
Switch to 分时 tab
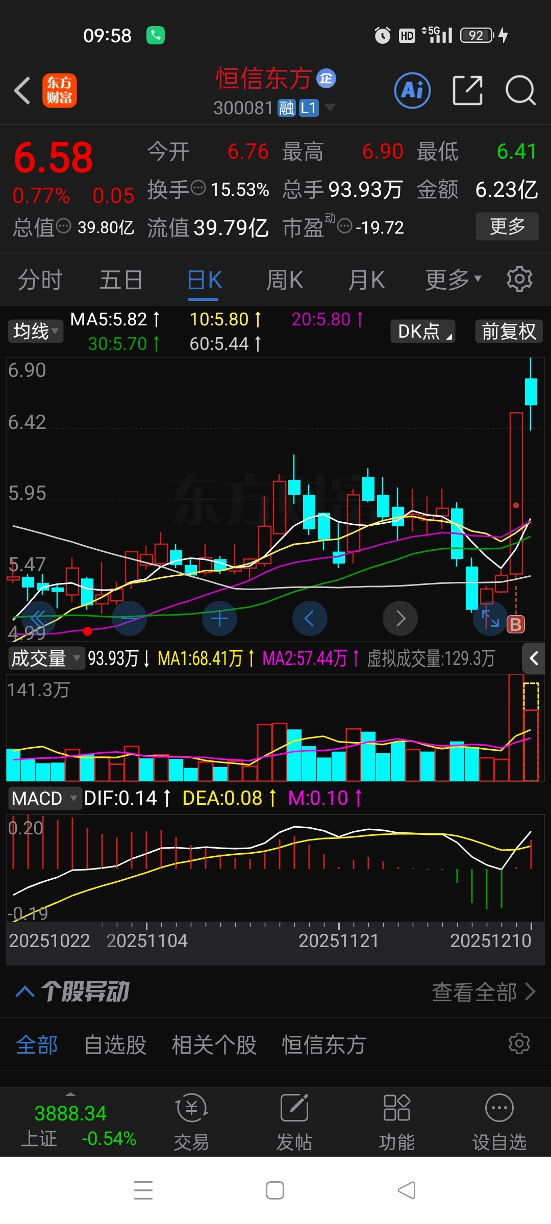(x=40, y=280)
